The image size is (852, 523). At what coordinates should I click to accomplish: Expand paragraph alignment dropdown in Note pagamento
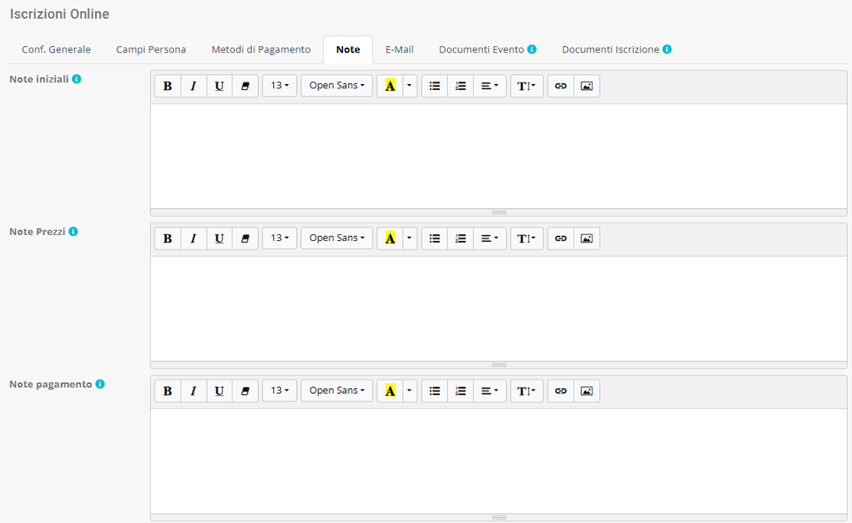pyautogui.click(x=490, y=391)
